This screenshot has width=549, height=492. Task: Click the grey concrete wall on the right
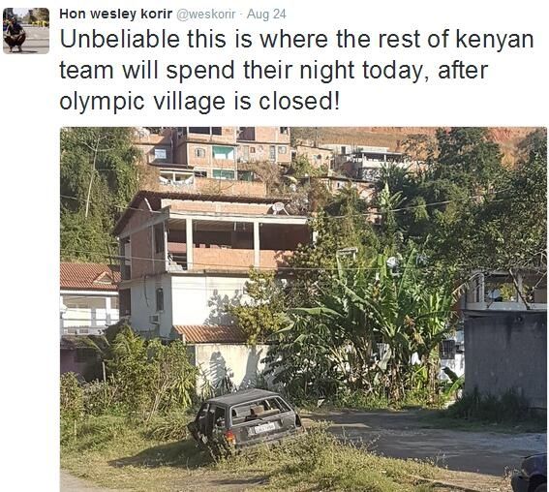(x=505, y=359)
